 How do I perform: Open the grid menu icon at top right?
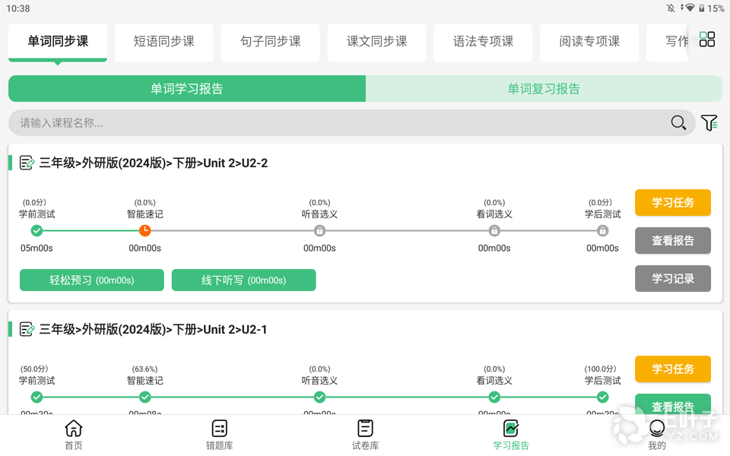coord(707,40)
